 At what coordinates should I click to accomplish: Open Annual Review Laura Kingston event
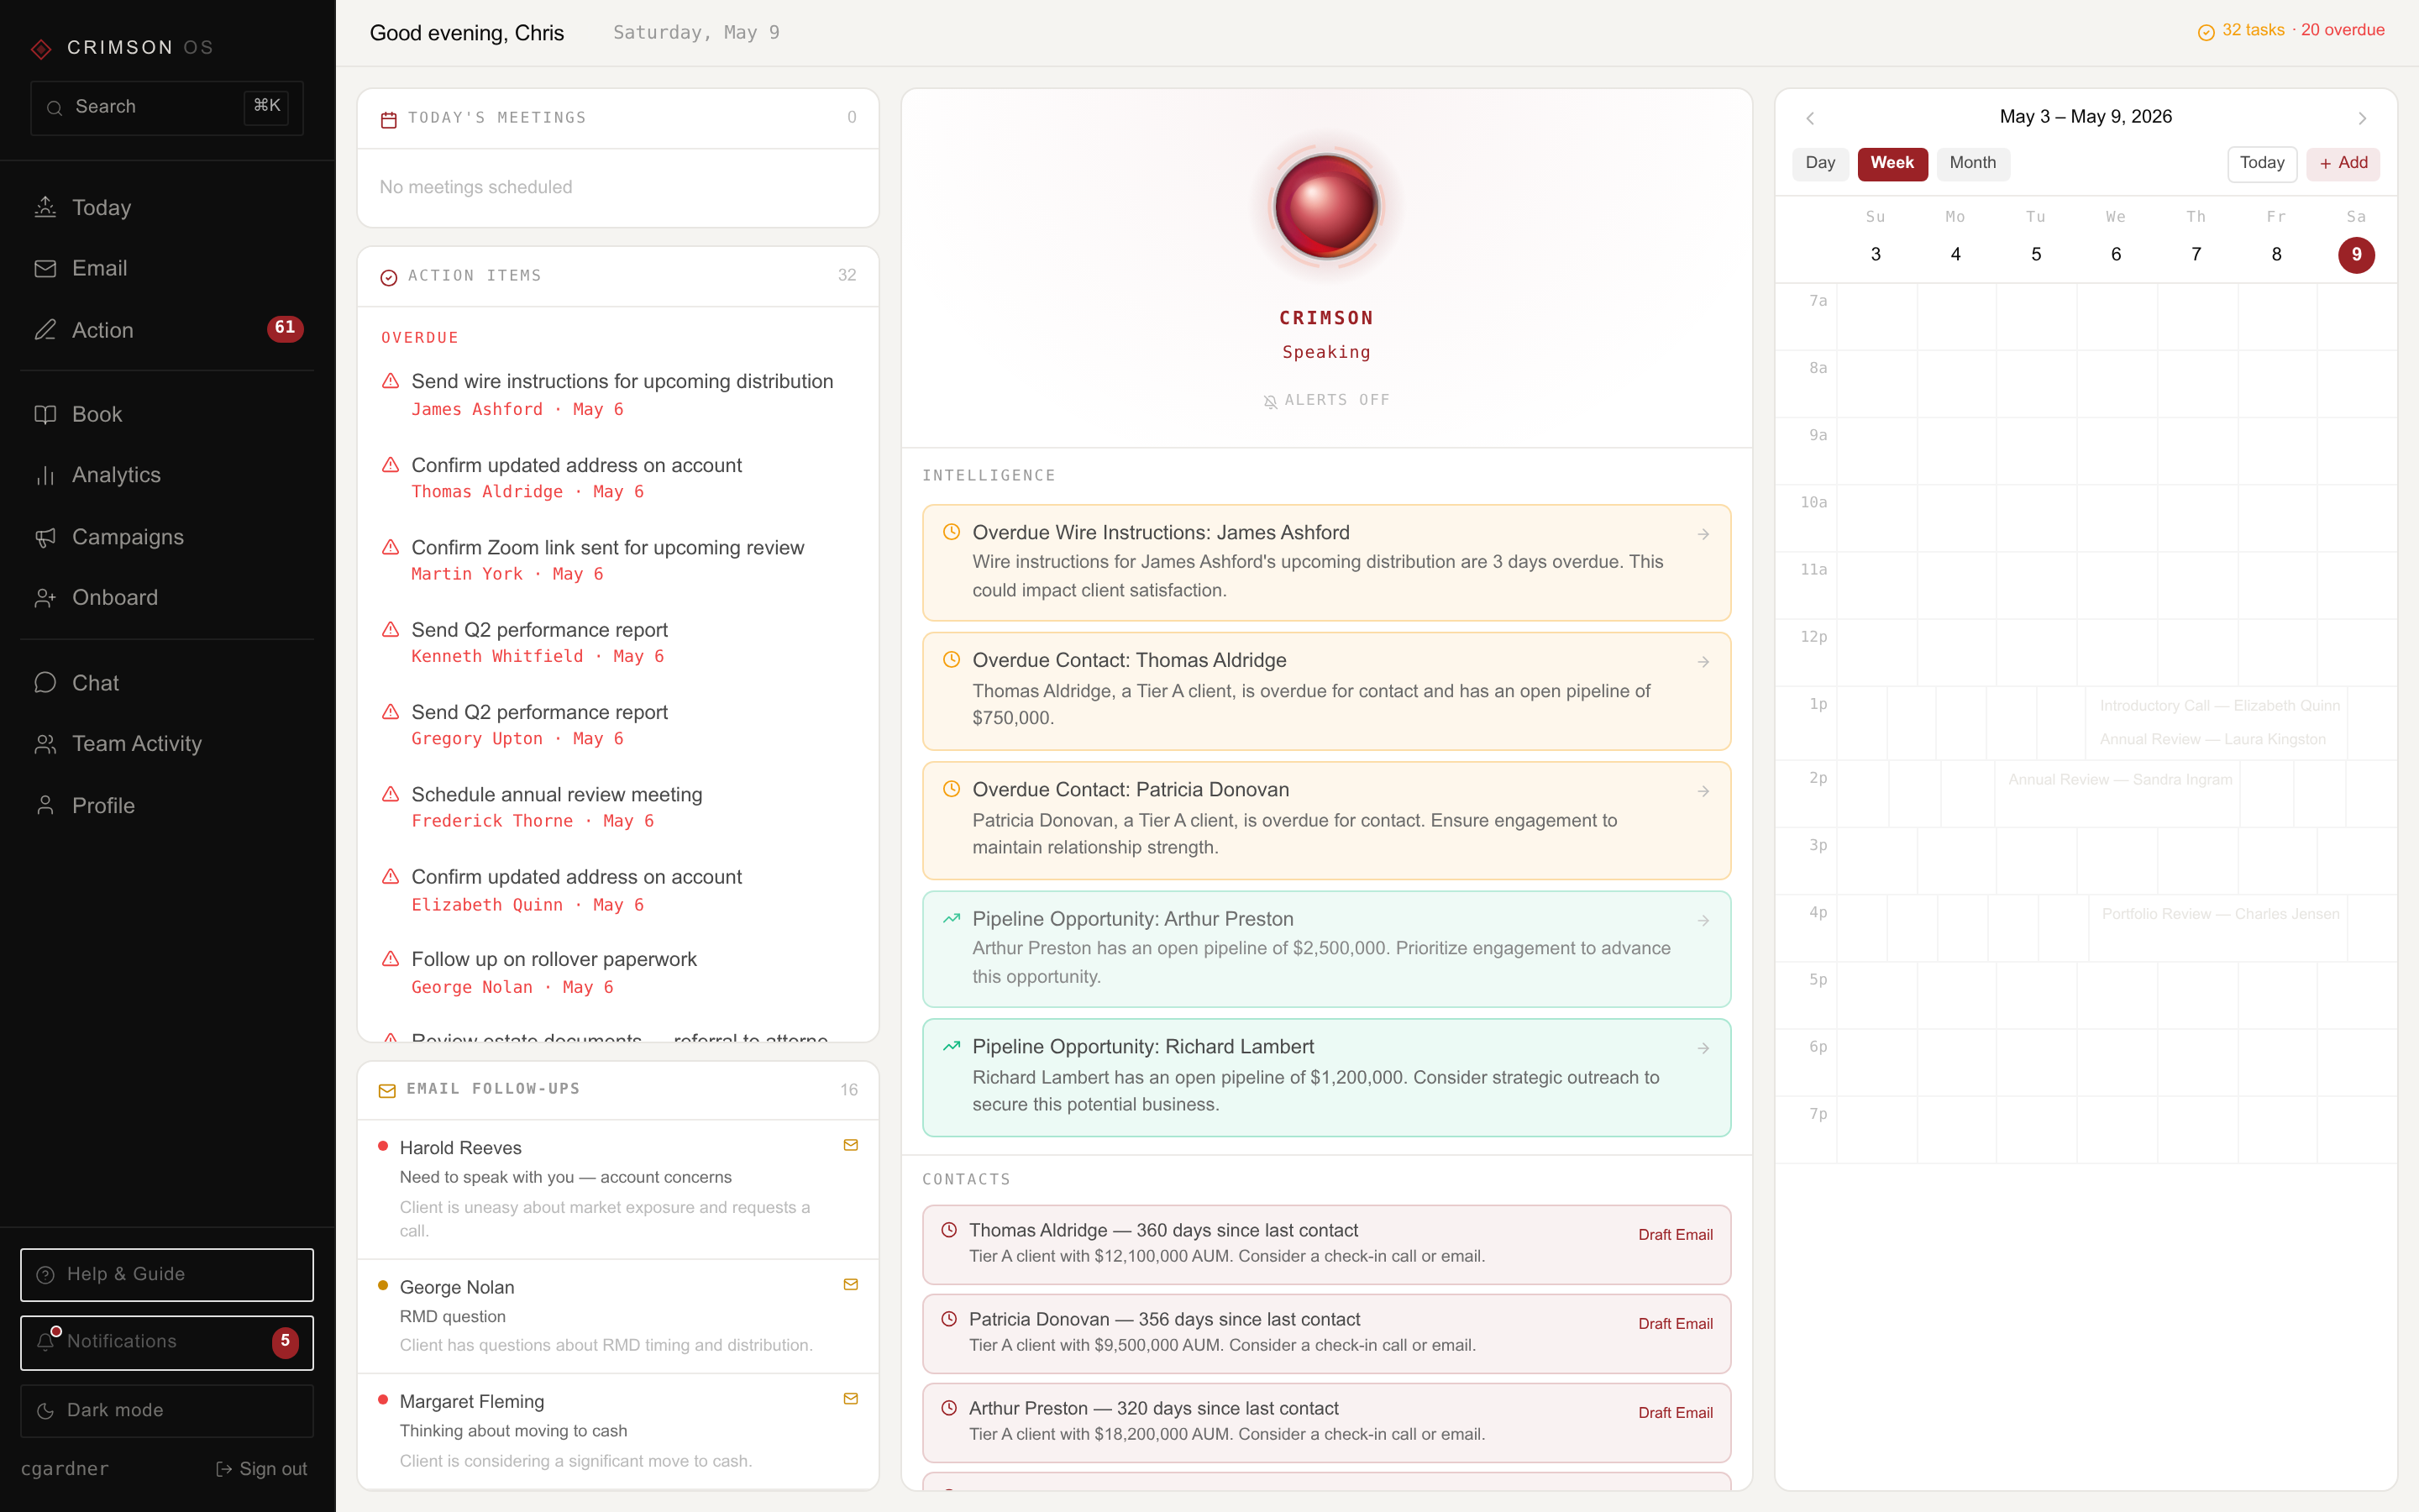click(x=2212, y=739)
